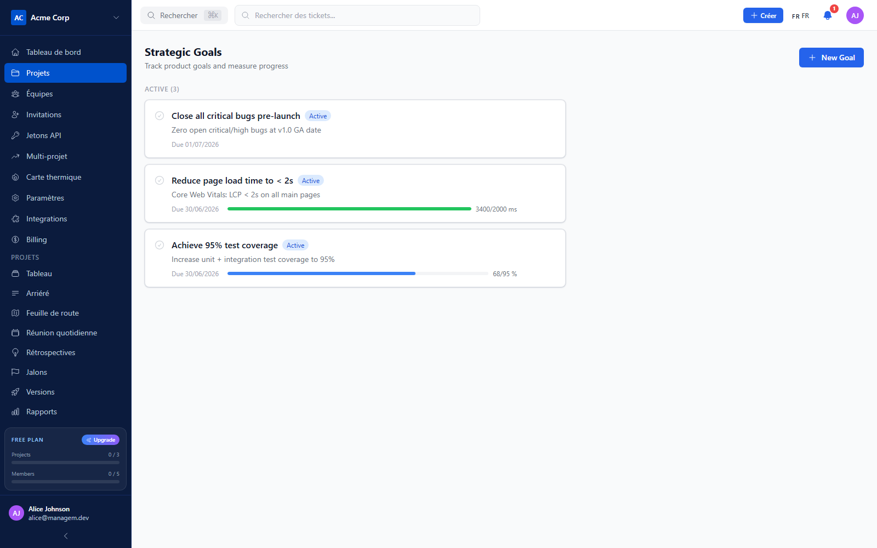877x548 pixels.
Task: Open the Rapports chart icon
Action: pyautogui.click(x=15, y=412)
